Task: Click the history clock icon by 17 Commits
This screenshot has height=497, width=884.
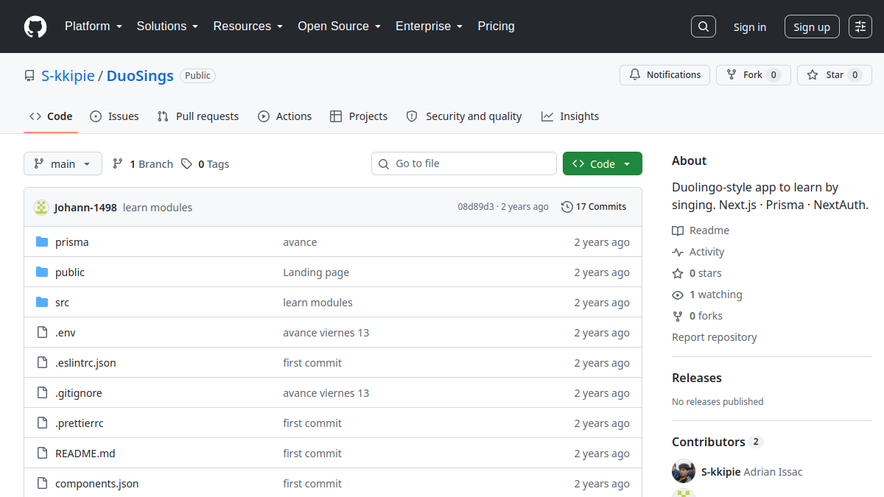Action: coord(566,207)
